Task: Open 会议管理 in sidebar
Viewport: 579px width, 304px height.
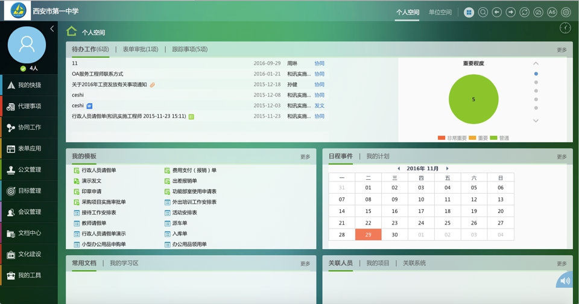Action: click(29, 212)
